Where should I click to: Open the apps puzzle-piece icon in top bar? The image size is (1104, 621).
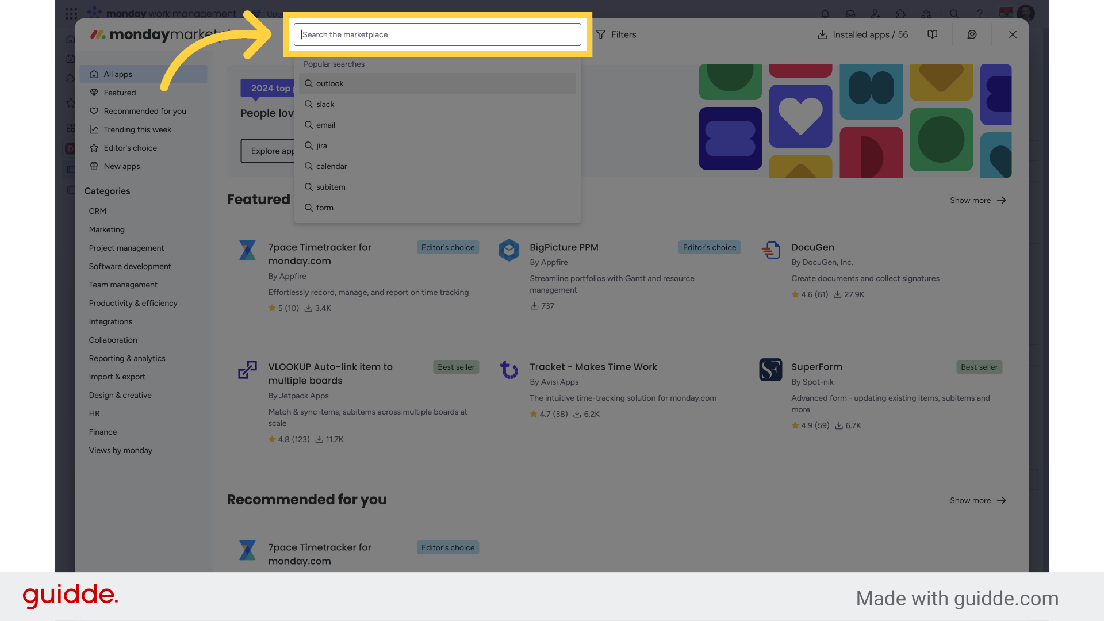tap(901, 13)
